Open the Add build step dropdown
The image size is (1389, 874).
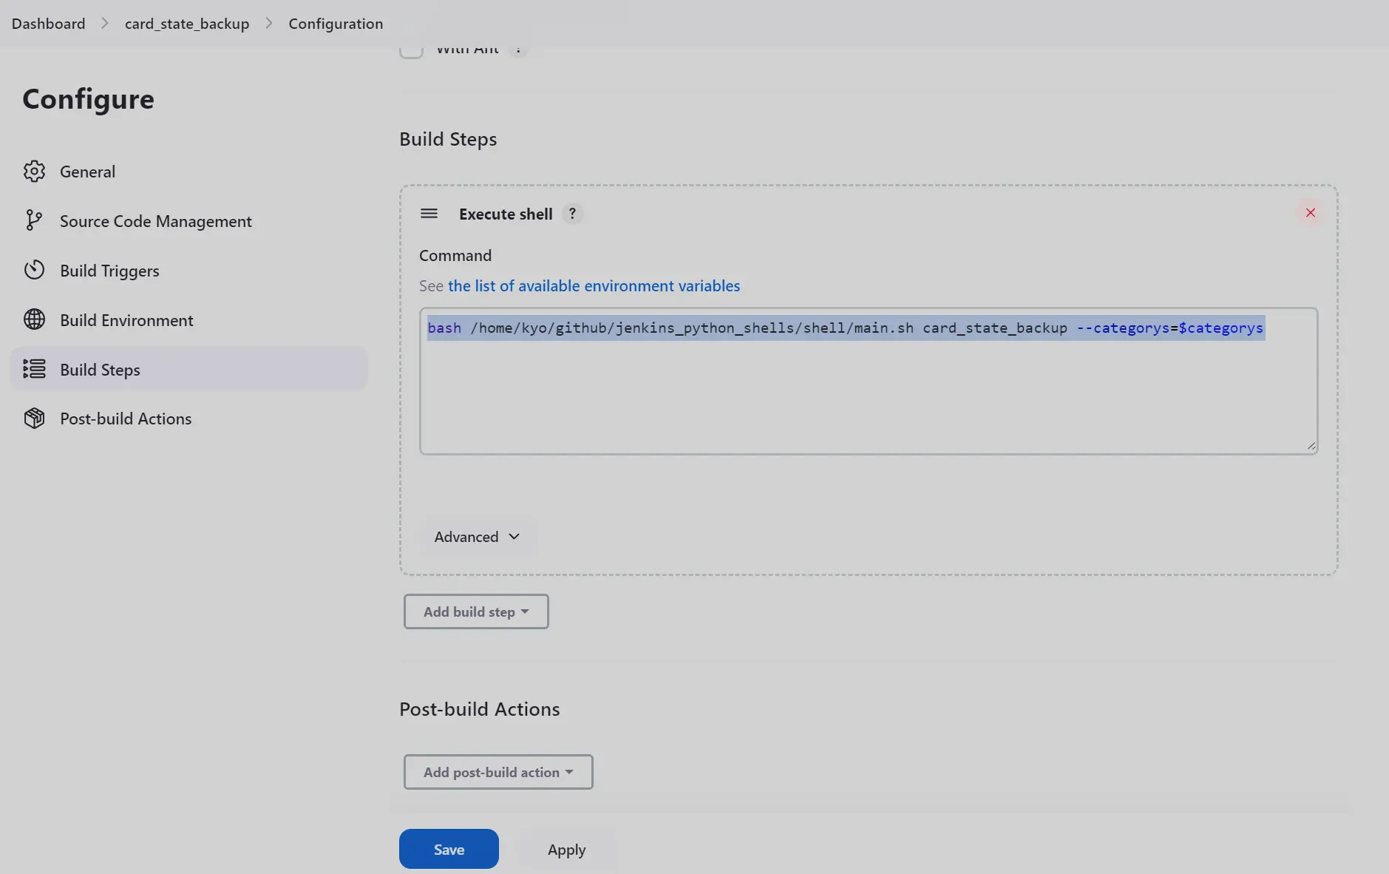476,612
